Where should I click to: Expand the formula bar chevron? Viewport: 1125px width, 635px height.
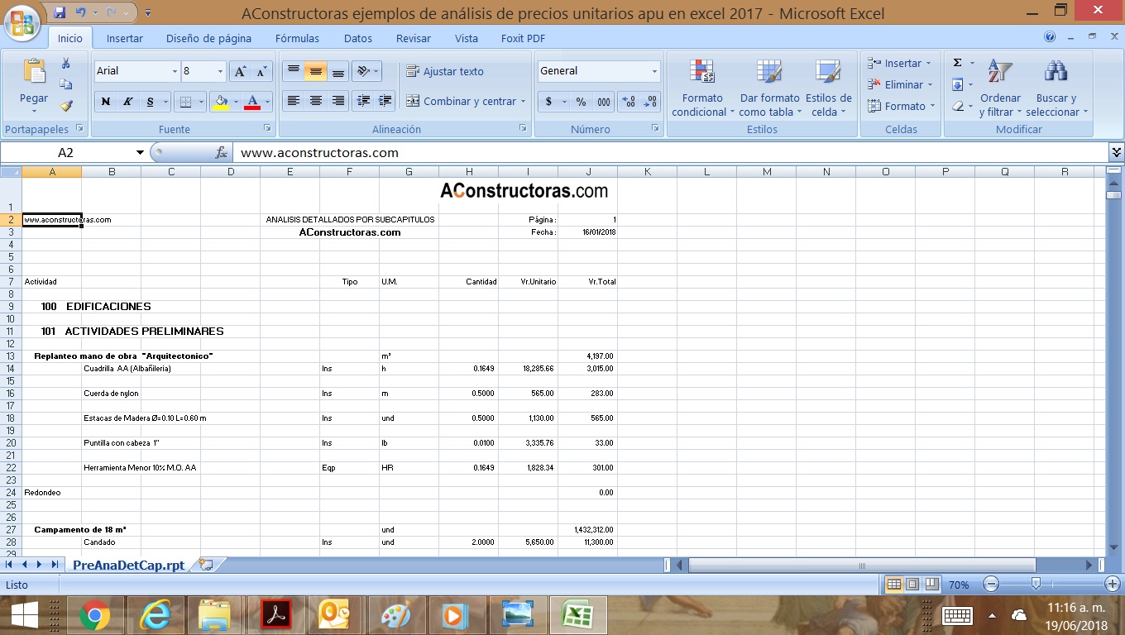tap(1117, 152)
